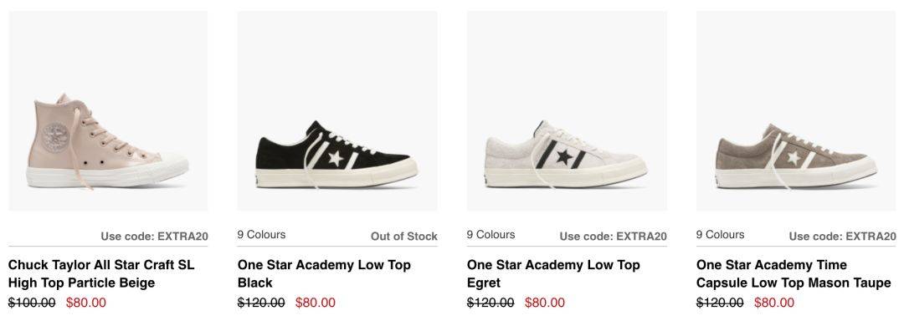Click One Star Academy Time Capsule title
Screen dimensions: 904x321
pyautogui.click(x=794, y=274)
